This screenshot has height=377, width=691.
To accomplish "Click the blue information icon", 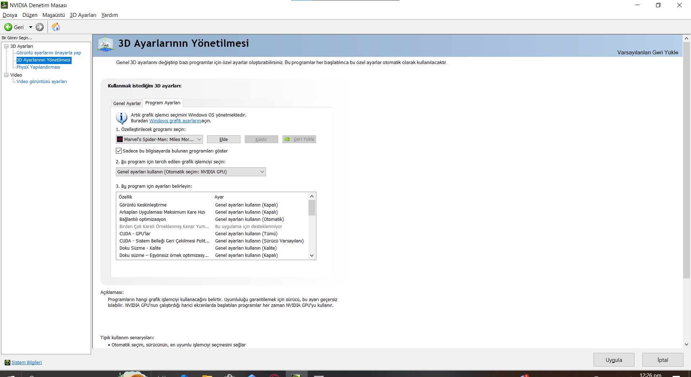I will tap(121, 118).
